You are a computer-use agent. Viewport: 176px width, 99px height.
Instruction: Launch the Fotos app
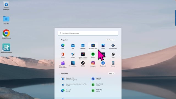(103, 46)
